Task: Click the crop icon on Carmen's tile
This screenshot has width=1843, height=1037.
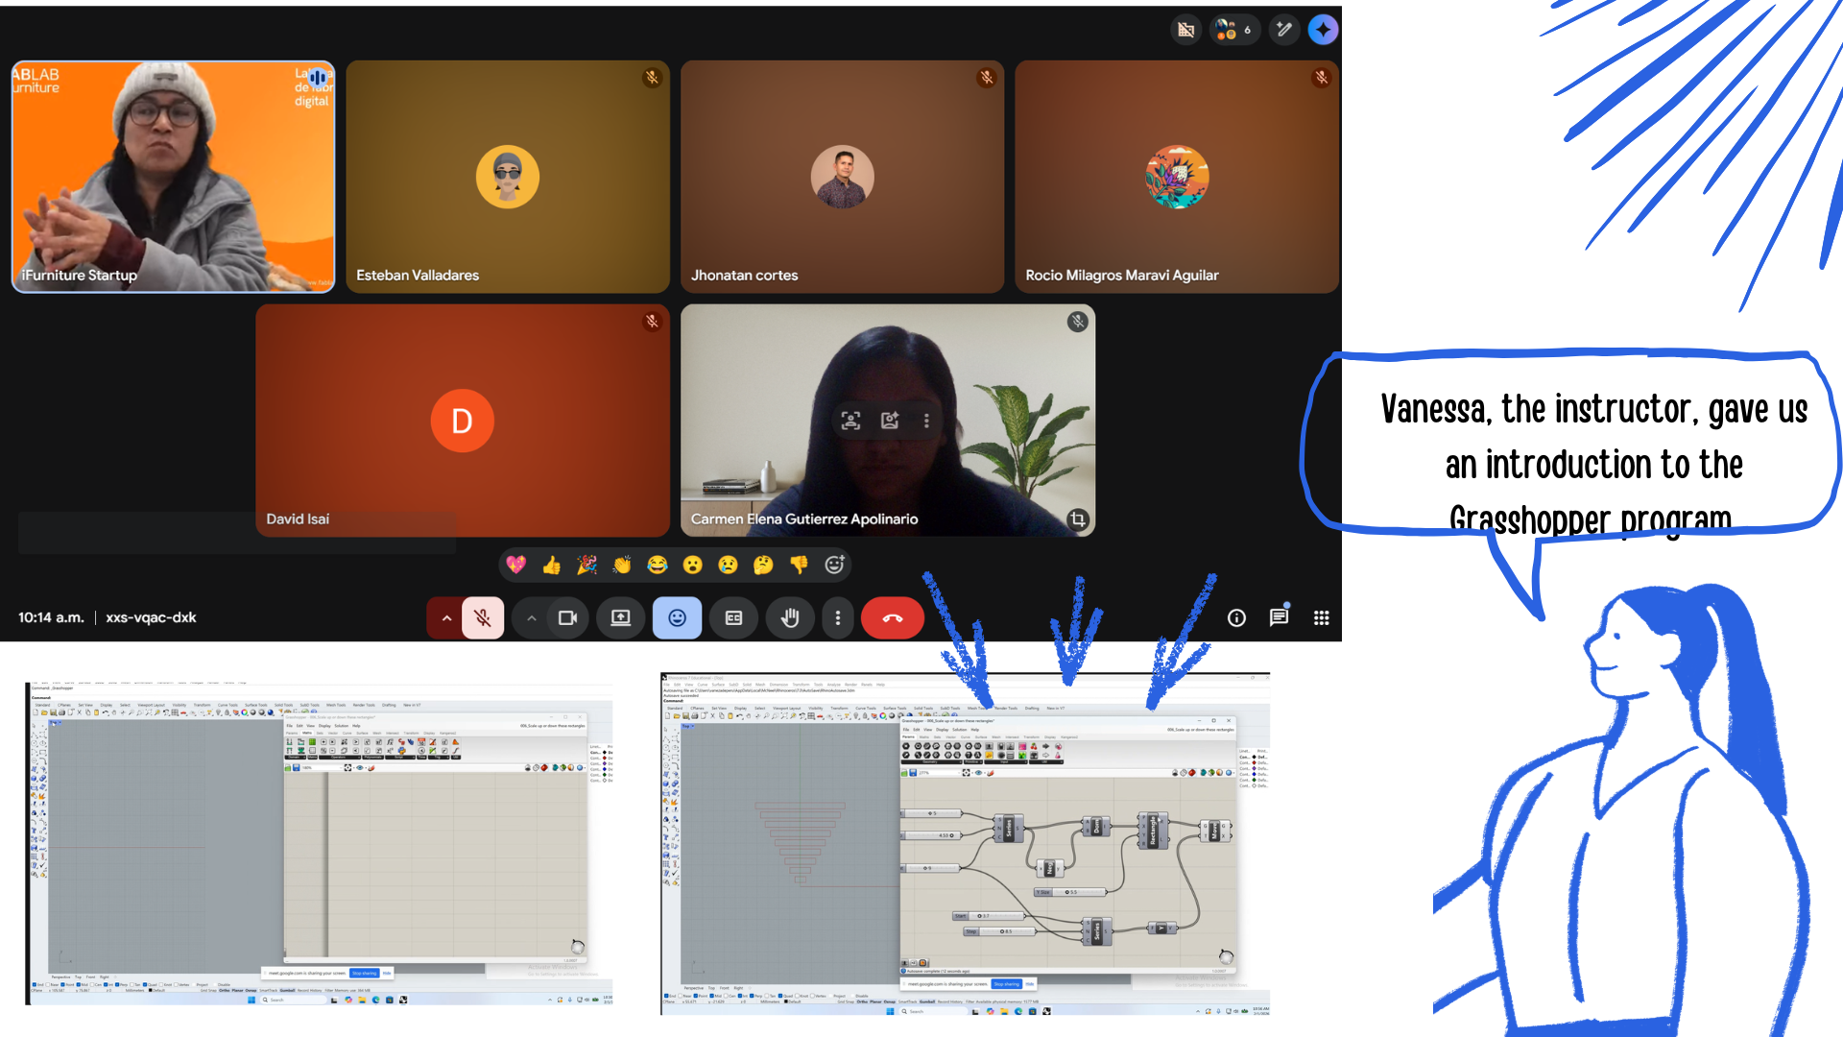Action: 1077,519
